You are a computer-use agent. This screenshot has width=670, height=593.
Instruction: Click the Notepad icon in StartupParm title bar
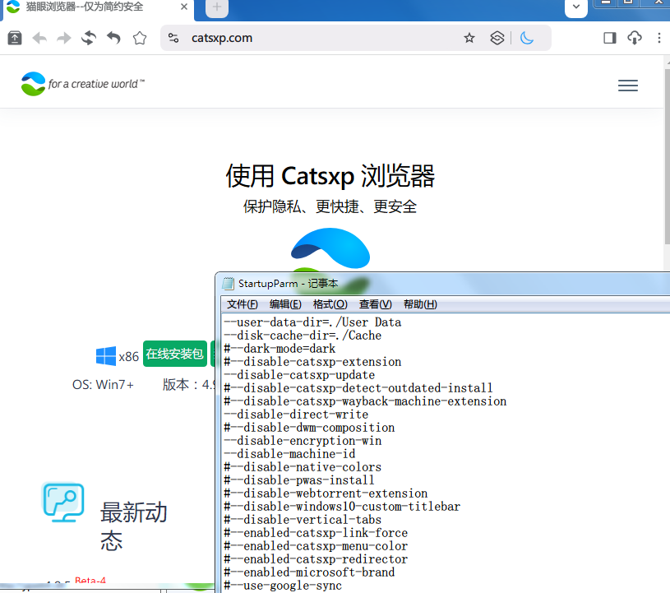(x=229, y=284)
